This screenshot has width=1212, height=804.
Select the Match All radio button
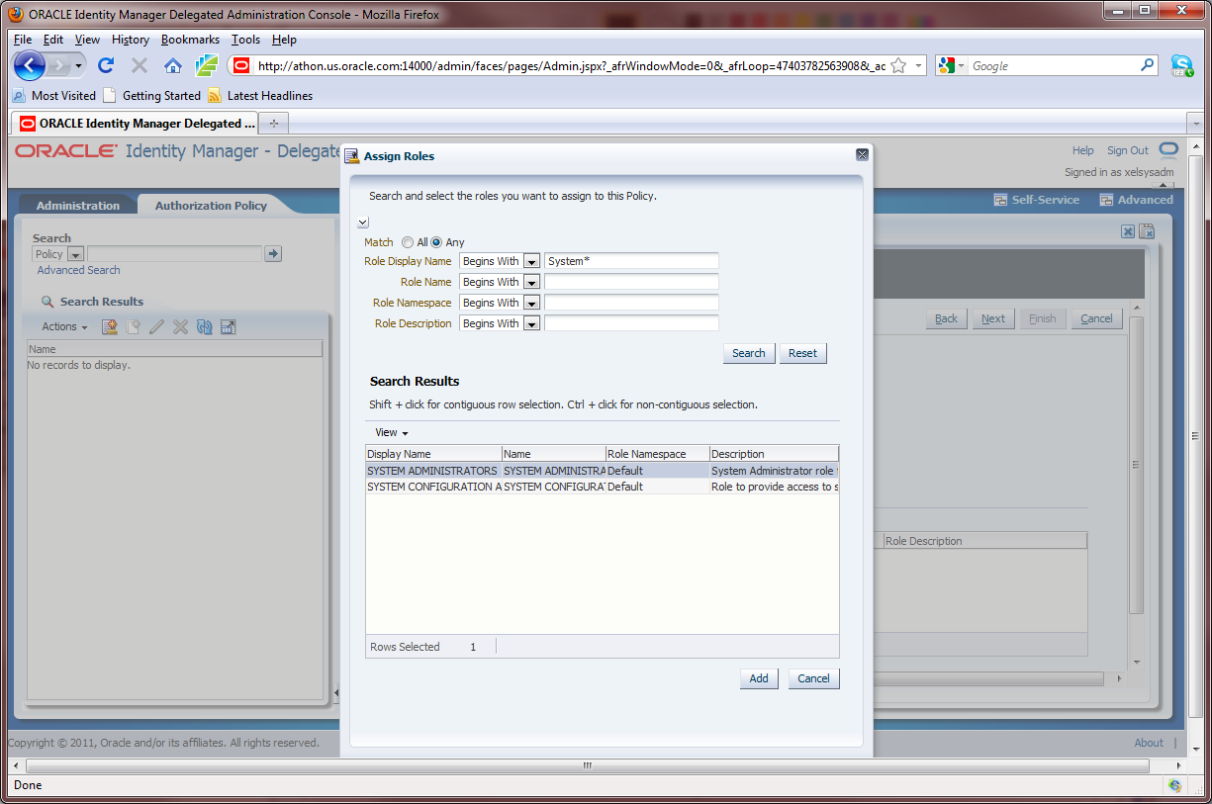[408, 242]
